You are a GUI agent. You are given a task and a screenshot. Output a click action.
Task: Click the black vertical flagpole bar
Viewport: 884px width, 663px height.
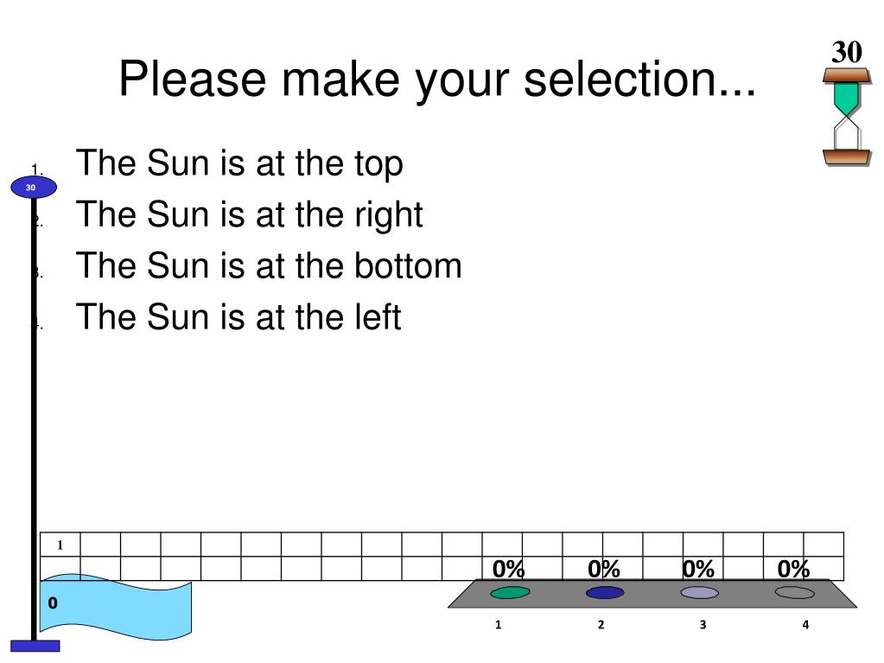[x=34, y=419]
